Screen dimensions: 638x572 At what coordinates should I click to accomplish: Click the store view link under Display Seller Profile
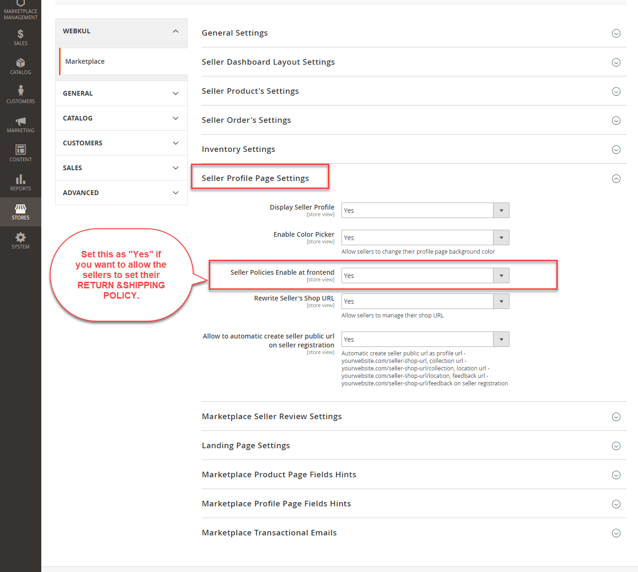(320, 214)
